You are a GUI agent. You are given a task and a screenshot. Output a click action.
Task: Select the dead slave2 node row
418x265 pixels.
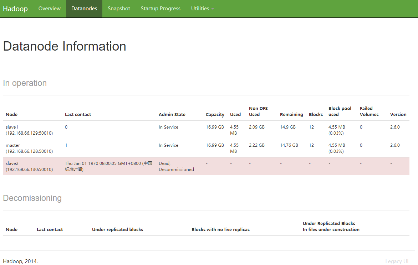[x=29, y=166]
